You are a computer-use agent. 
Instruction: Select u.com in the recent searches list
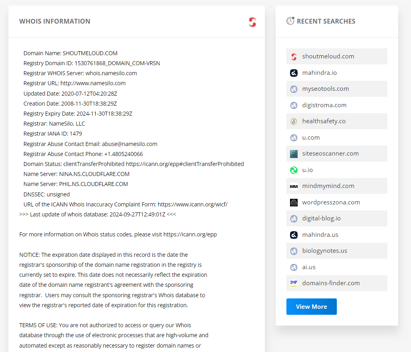pyautogui.click(x=311, y=138)
